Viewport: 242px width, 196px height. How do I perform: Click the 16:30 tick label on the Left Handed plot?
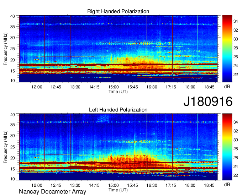[152, 185]
